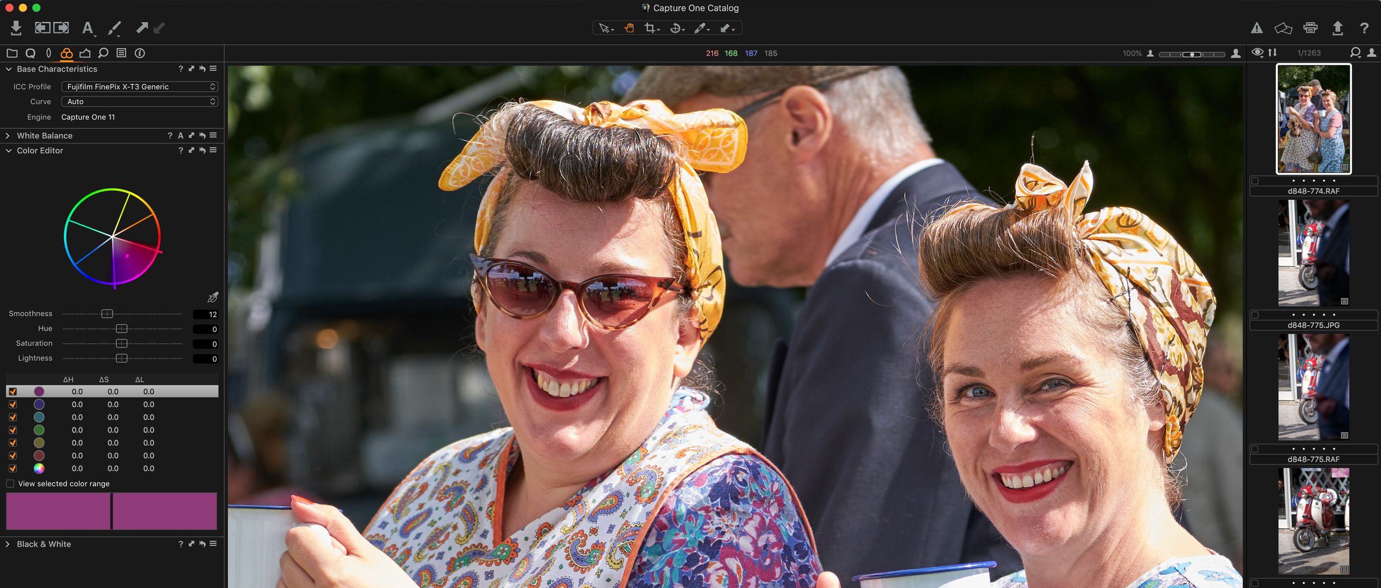Open the Color tool tab icon
The width and height of the screenshot is (1381, 588).
point(66,53)
